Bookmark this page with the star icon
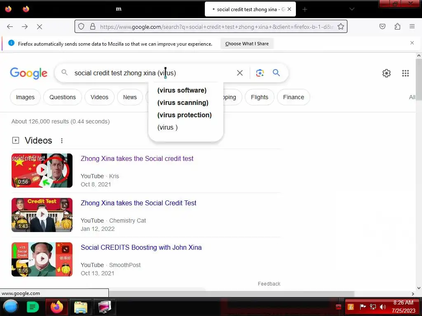The width and height of the screenshot is (422, 316). coord(341,26)
